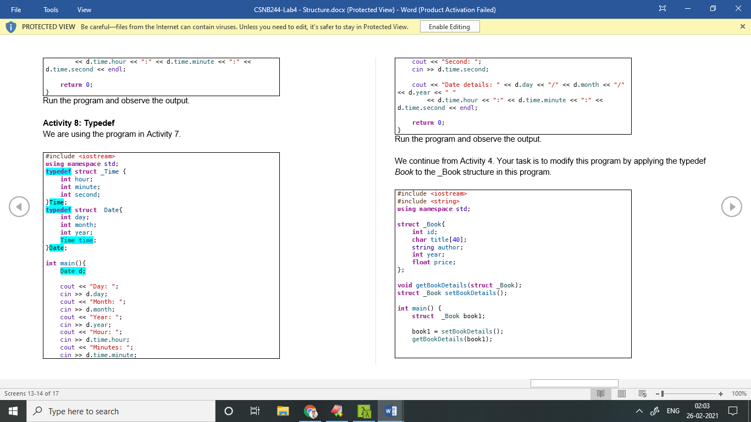
Task: Open the hidden icons tray chevron
Action: [x=638, y=410]
